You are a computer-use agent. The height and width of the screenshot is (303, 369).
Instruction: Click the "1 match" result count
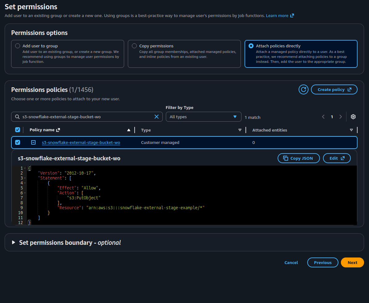coord(253,117)
